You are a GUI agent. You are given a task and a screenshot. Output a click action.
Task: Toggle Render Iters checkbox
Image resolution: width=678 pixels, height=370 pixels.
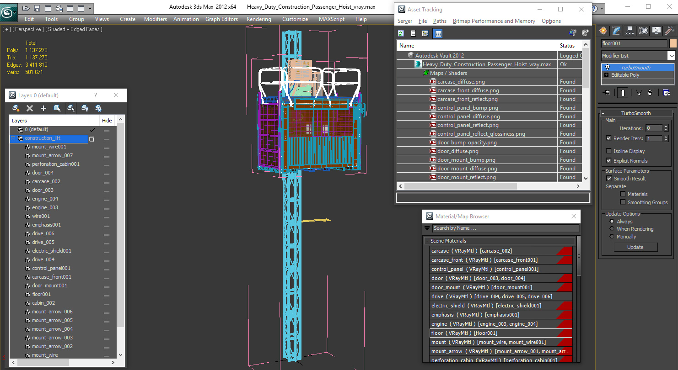(x=608, y=138)
